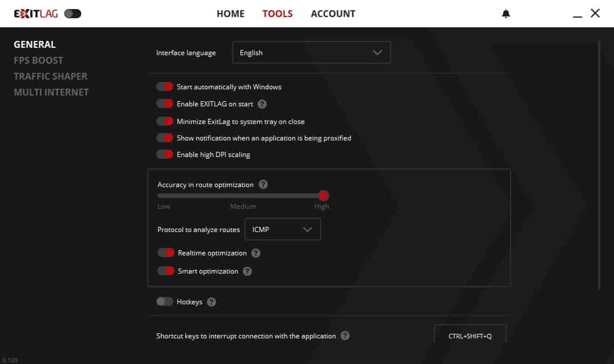Open TRAFFIC SHAPER settings
The width and height of the screenshot is (614, 364).
[50, 76]
